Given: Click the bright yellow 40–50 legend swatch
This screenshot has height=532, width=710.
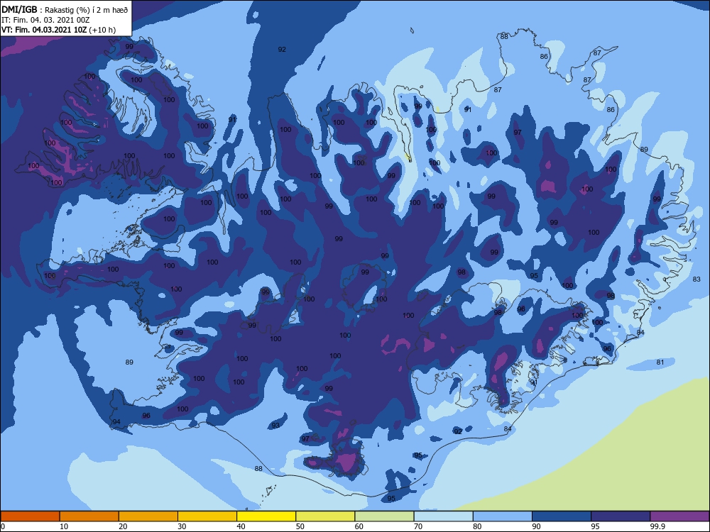Looking at the screenshot, I should click(x=266, y=516).
